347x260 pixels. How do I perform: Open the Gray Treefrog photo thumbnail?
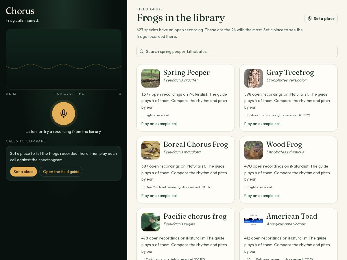tap(254, 78)
